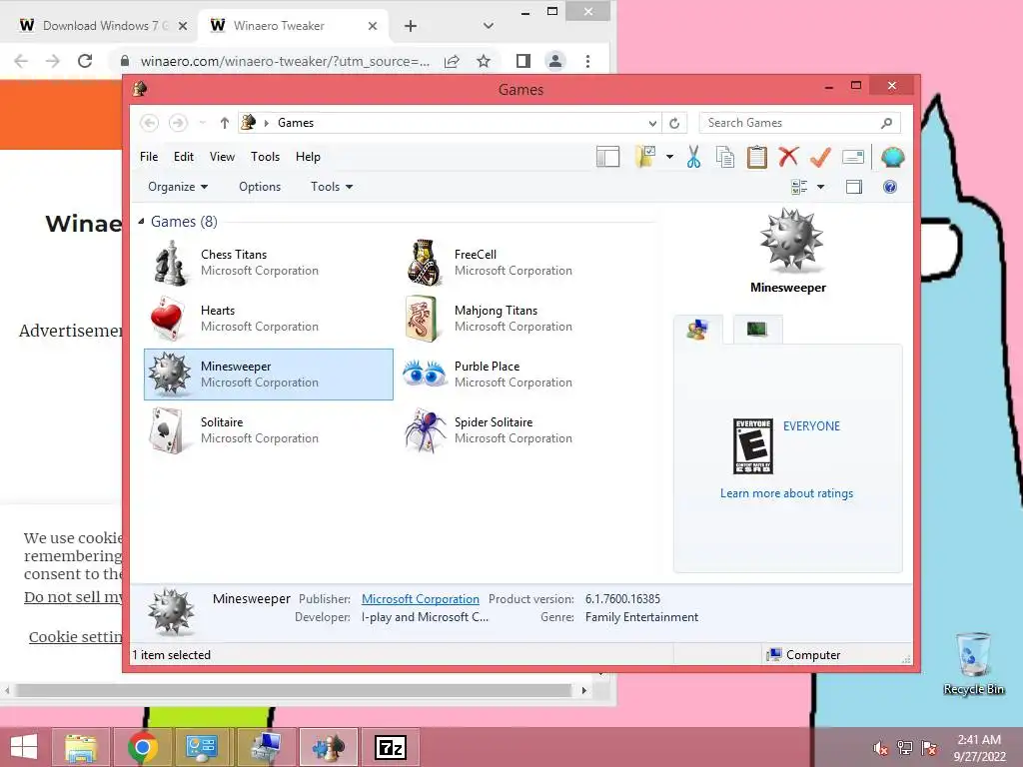
Task: Open Learn more about ratings link
Action: tap(787, 493)
